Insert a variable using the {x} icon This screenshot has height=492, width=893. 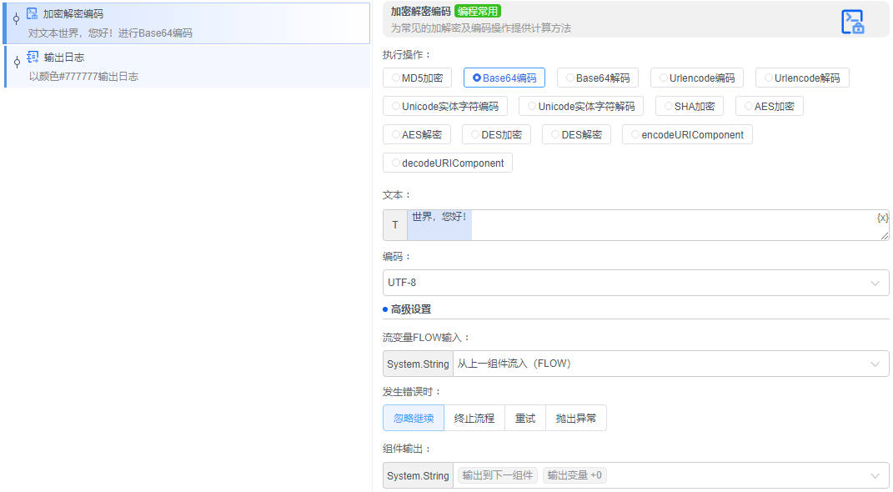point(880,217)
